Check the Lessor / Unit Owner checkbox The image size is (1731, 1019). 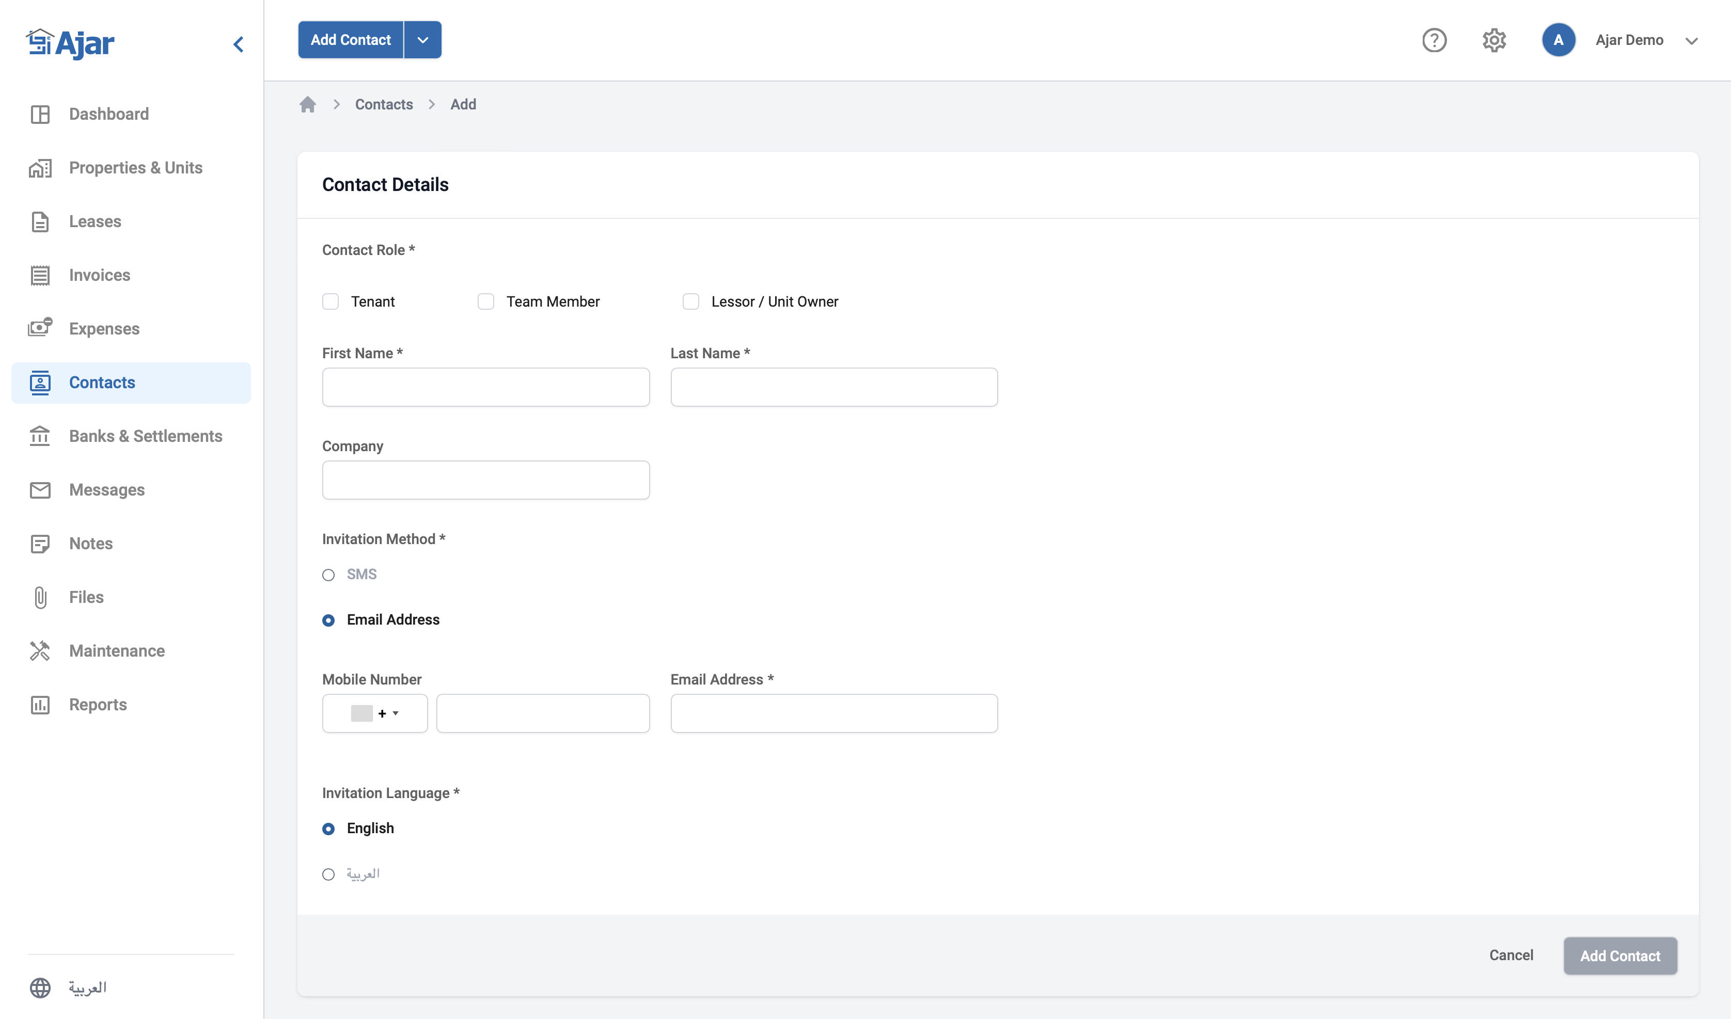click(x=690, y=301)
